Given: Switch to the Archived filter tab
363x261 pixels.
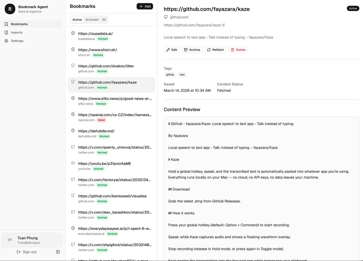Looking at the screenshot, I should coord(92,20).
